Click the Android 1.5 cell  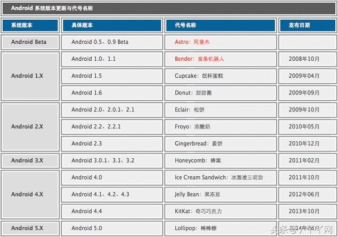click(x=112, y=76)
